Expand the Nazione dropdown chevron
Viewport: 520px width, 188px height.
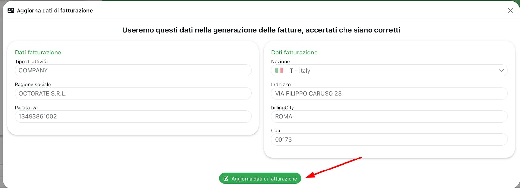click(x=501, y=70)
